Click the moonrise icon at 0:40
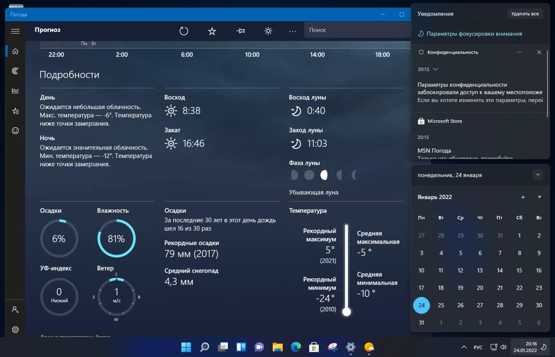The height and width of the screenshot is (357, 555). 296,111
